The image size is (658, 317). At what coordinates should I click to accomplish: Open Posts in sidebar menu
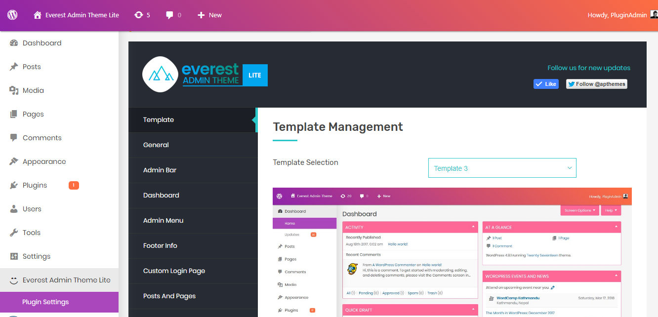click(x=59, y=67)
